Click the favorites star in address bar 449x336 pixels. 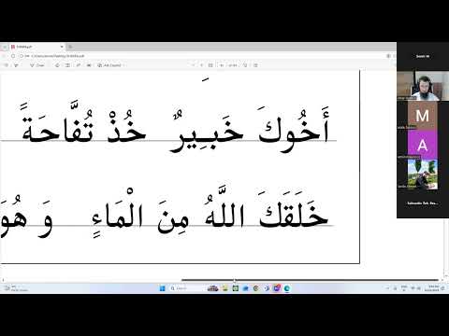click(388, 56)
